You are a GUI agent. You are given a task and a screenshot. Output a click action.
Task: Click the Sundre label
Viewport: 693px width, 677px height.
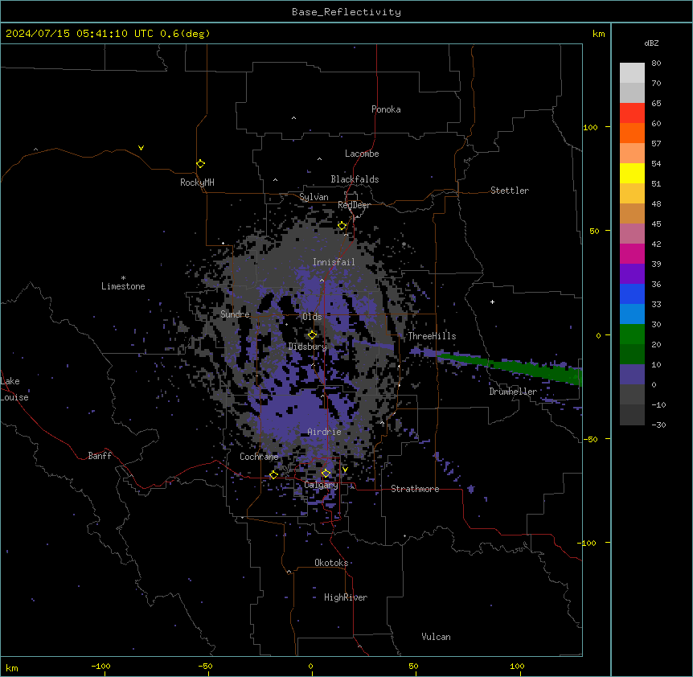(235, 314)
